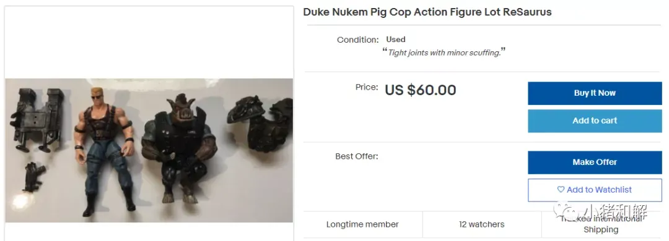Image resolution: width=669 pixels, height=241 pixels.
Task: Click the heart icon on the watchlist button
Action: (x=561, y=190)
